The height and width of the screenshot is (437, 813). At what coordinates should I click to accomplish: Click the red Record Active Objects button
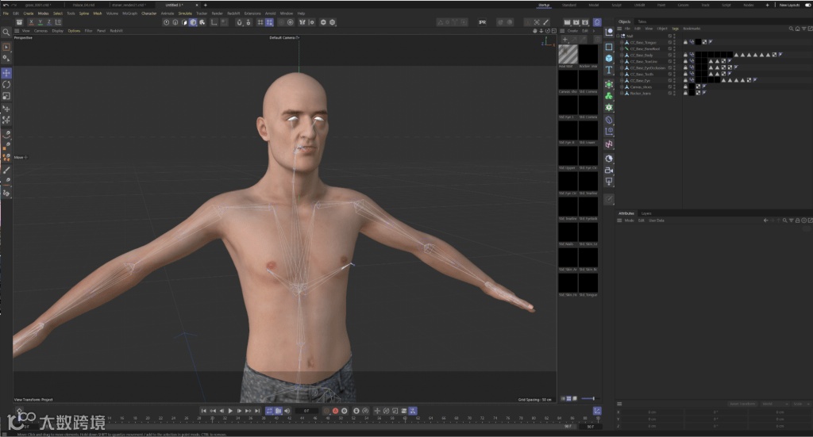(335, 411)
